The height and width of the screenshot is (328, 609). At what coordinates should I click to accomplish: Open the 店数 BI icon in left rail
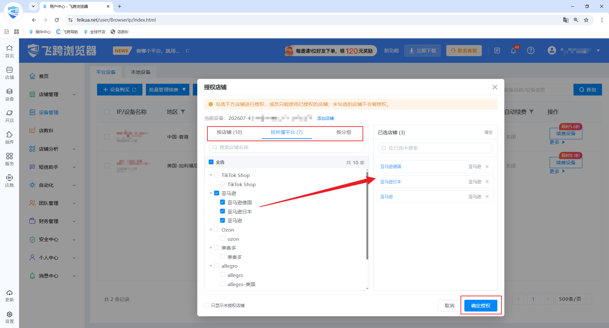tap(10, 180)
